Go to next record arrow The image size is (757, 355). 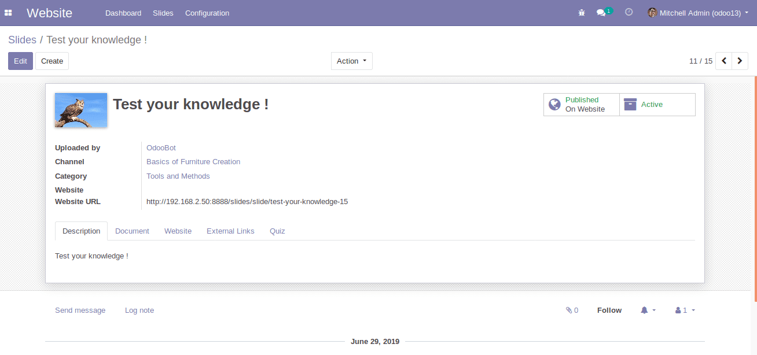[x=740, y=61]
